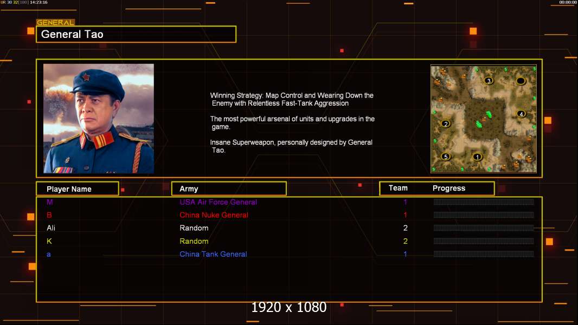Click the progress bar for player K
Image resolution: width=578 pixels, height=325 pixels.
click(x=484, y=241)
